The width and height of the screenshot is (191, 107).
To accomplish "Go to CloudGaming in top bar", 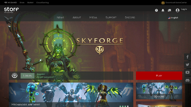I will 42,3.
